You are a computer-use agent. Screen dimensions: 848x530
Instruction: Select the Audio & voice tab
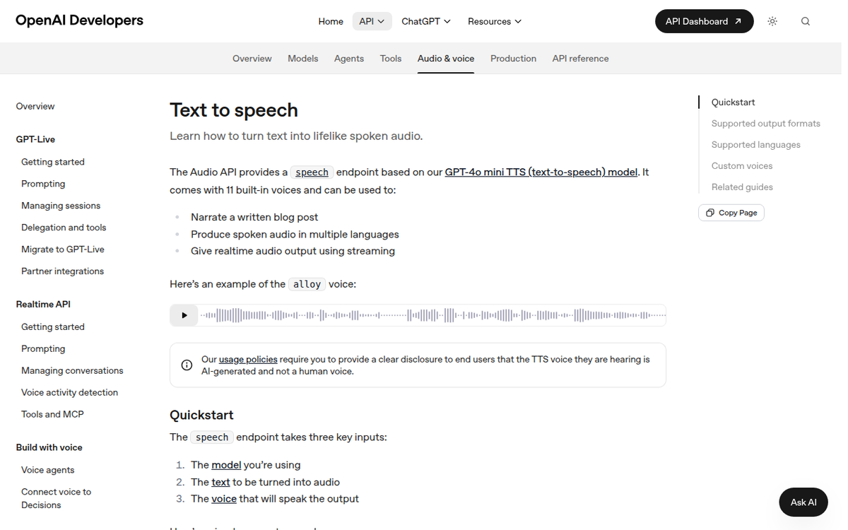446,59
